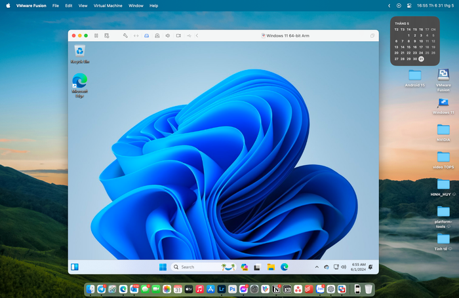Click the volume icon in the Windows tray
This screenshot has height=298, width=459.
[344, 267]
